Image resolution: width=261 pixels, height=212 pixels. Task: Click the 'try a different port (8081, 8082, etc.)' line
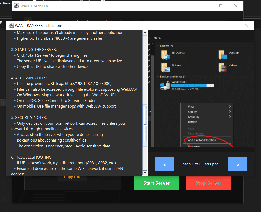click(x=65, y=163)
